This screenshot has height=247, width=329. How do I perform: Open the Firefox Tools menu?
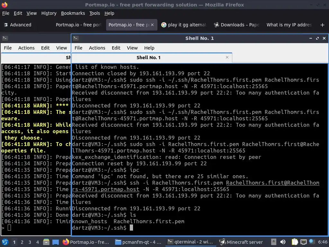coord(94,13)
